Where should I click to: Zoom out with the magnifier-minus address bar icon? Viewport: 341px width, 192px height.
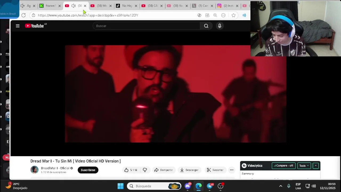click(215, 15)
